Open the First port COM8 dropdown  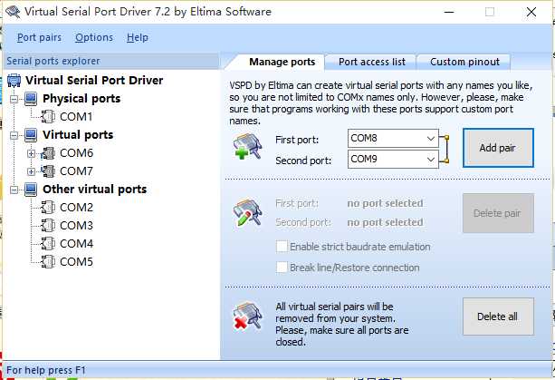click(x=430, y=138)
